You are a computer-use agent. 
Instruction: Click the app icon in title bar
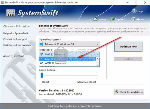pos(2,2)
